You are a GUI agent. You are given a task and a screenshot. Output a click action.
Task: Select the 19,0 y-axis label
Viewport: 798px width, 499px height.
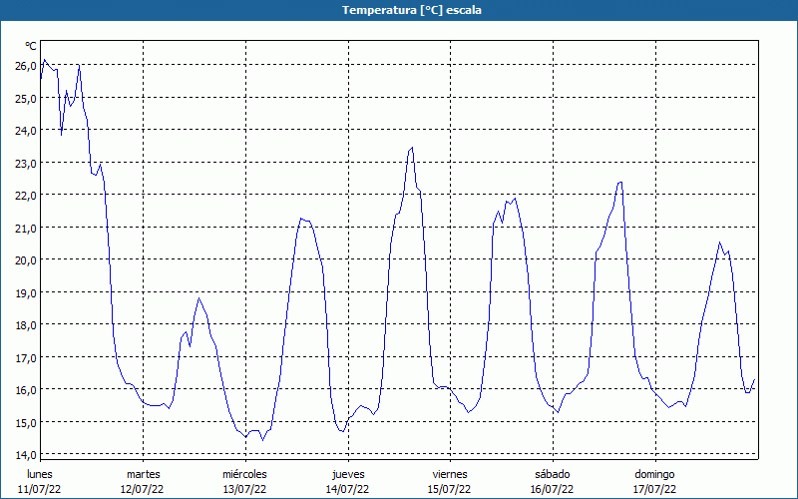(26, 292)
